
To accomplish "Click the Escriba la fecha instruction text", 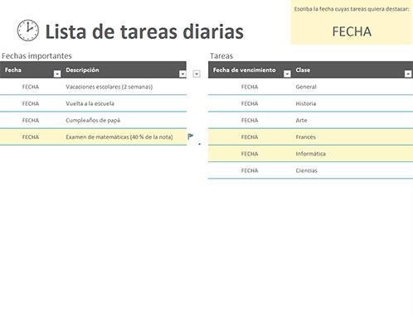I will click(x=352, y=9).
